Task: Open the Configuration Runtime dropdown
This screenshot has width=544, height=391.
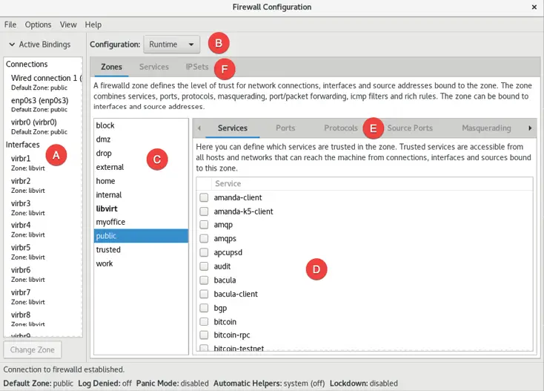Action: (172, 45)
